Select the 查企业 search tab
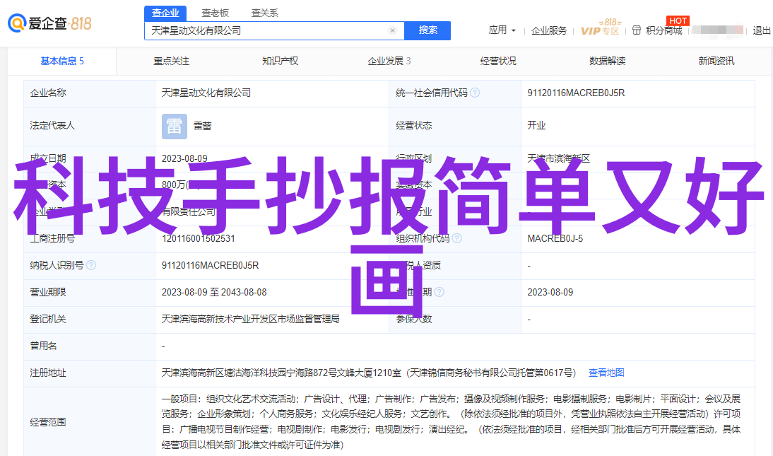 pos(165,13)
